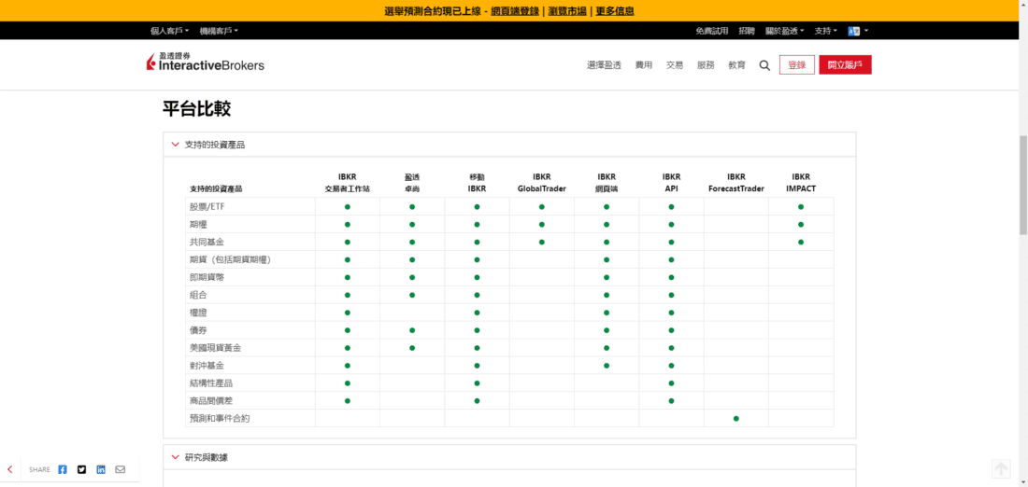Image resolution: width=1028 pixels, height=487 pixels.
Task: Expand the 研究與數據 section
Action: [x=175, y=457]
